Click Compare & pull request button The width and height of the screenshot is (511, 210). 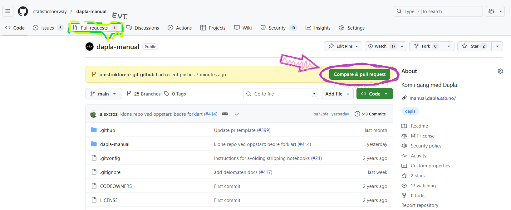coord(360,74)
